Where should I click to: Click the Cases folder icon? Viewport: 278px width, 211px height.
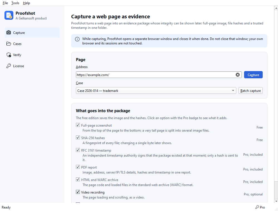pos(9,44)
